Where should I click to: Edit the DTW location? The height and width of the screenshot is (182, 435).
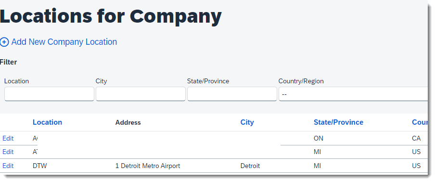point(8,166)
